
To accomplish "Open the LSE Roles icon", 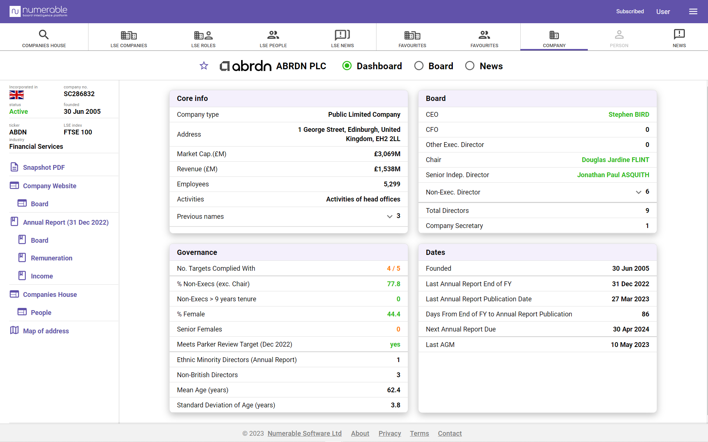I will (x=204, y=35).
